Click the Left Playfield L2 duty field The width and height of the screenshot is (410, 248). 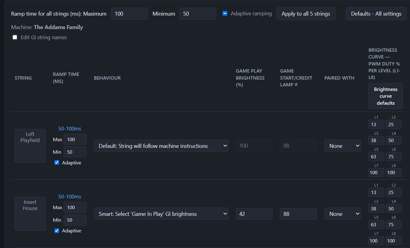click(394, 125)
